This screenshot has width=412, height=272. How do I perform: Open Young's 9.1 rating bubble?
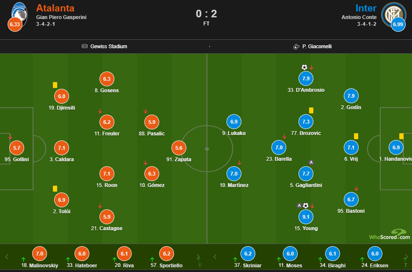tap(306, 217)
